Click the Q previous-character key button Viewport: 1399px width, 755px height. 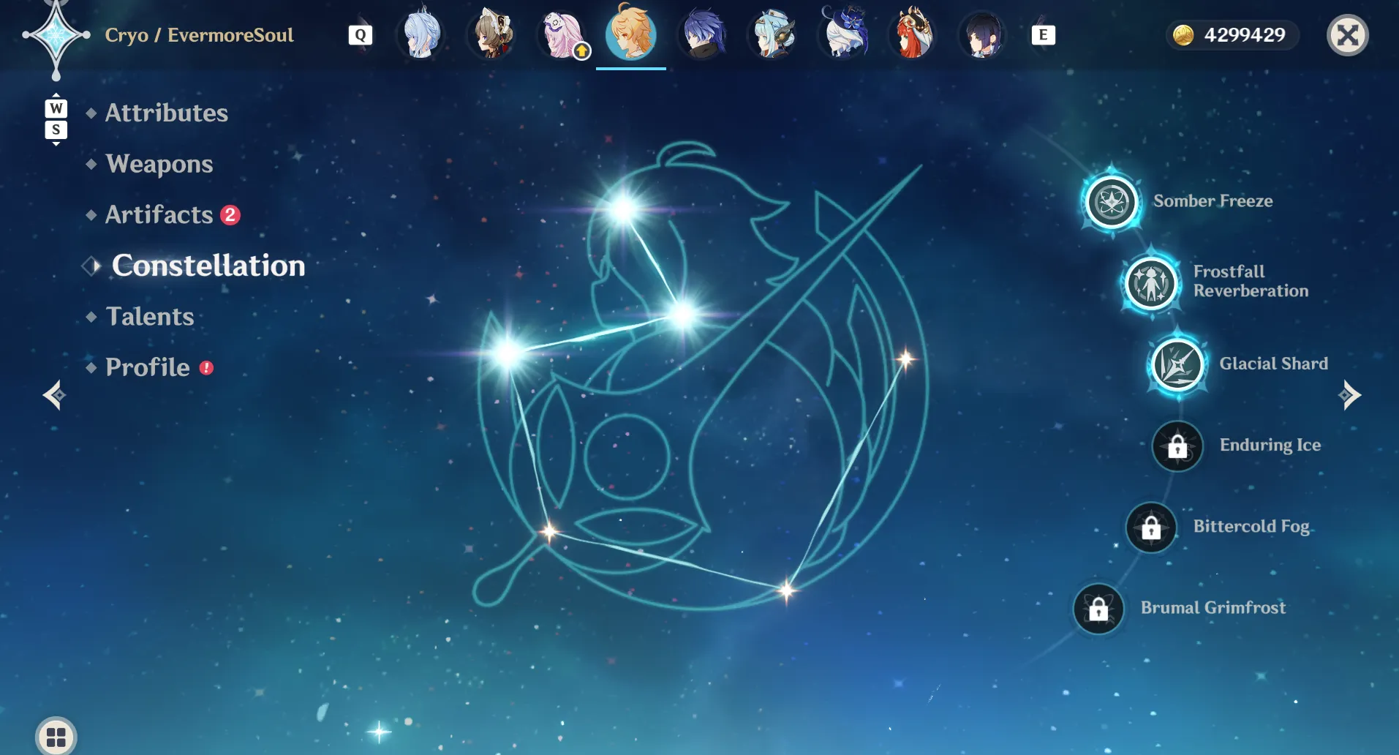coord(361,35)
